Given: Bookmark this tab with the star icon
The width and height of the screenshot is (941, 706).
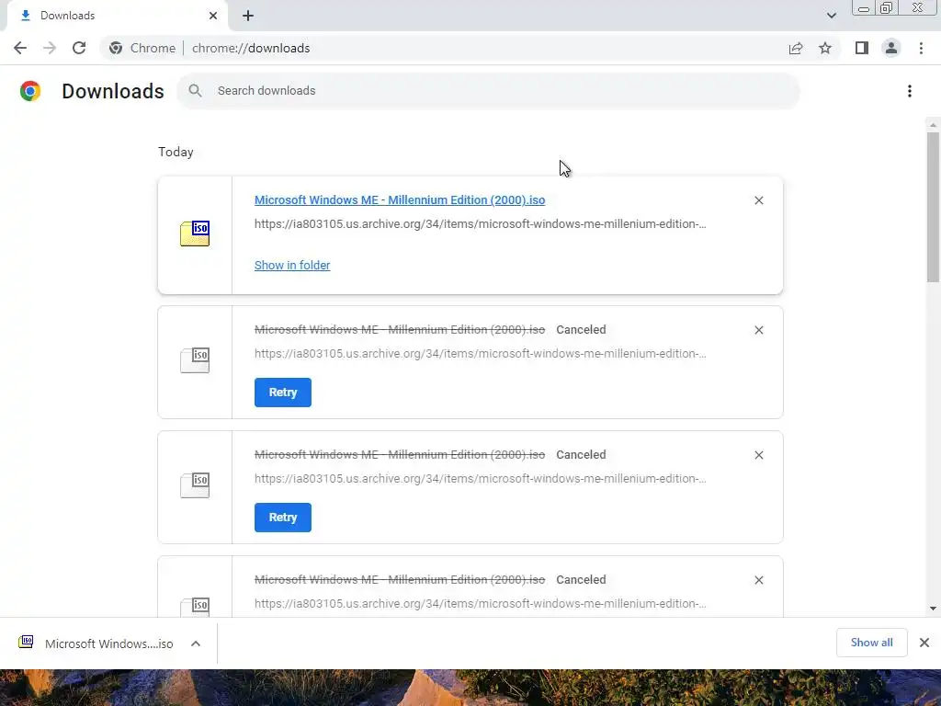Looking at the screenshot, I should (825, 48).
